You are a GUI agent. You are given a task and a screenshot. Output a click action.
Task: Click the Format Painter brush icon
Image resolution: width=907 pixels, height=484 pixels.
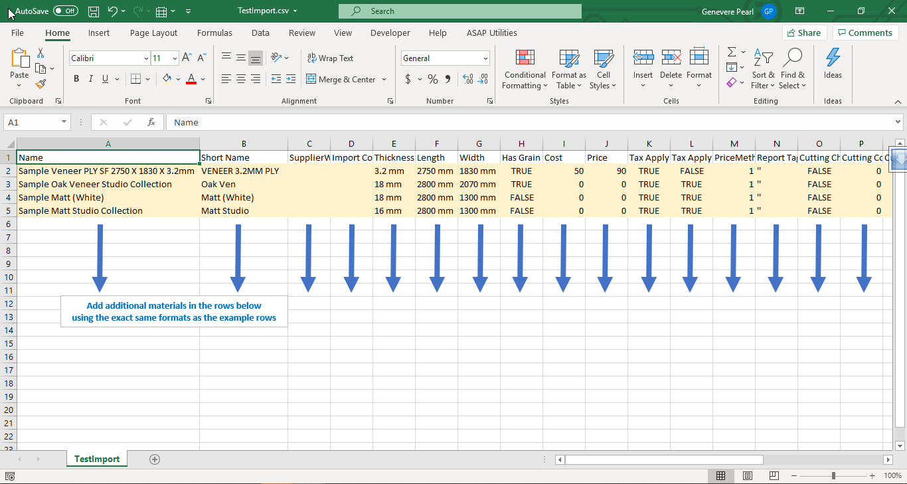[41, 84]
